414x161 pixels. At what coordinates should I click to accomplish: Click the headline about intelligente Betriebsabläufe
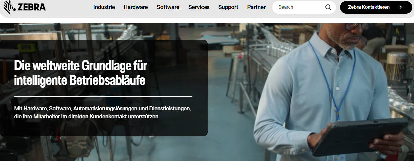81,73
